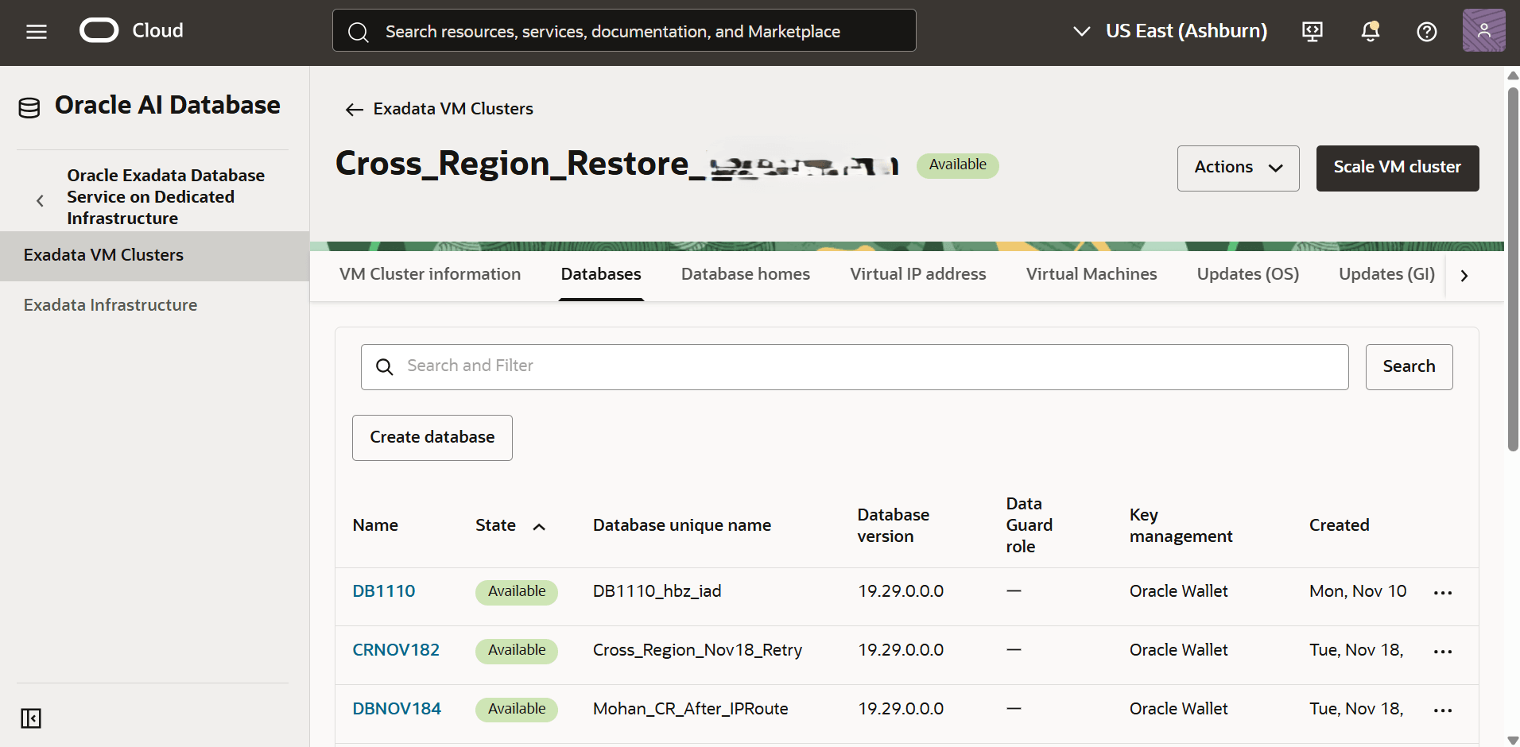Open the Actions dropdown
1520x747 pixels.
pos(1238,168)
